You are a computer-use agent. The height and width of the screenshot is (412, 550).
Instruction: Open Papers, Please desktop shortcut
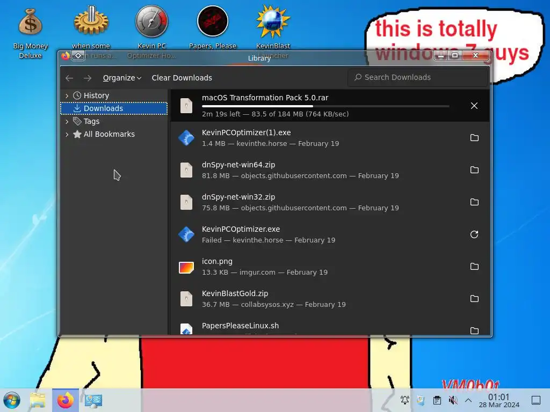213,27
